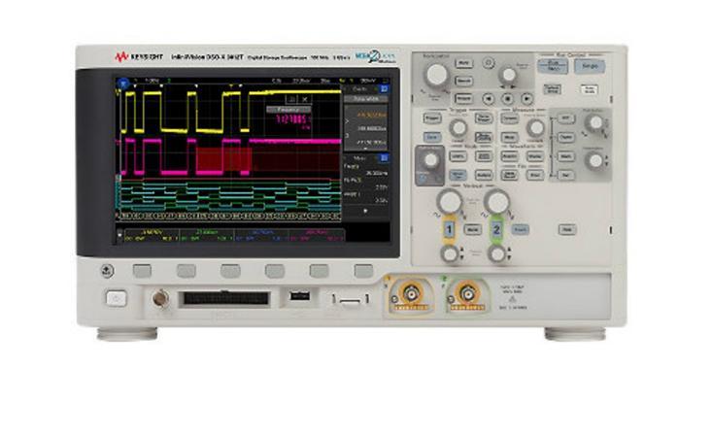Viewport: 712px width, 437px height.
Task: Open the blue status box at screen bottom
Action: (x=261, y=235)
